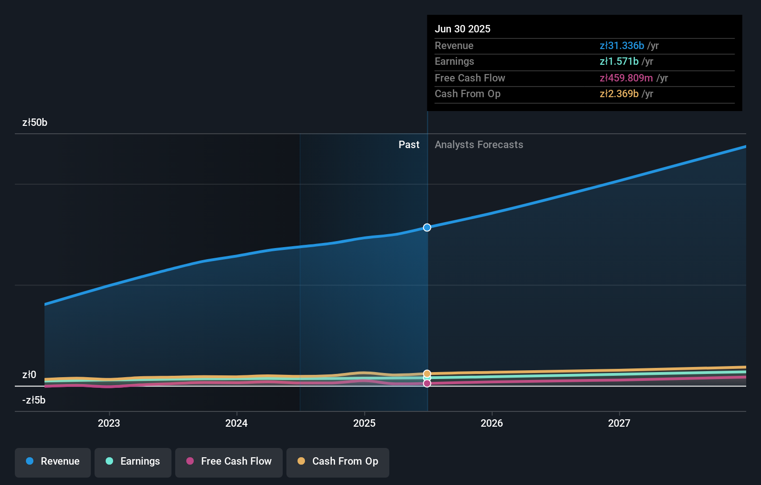Switch to Analysts Forecasts section
This screenshot has width=761, height=485.
pyautogui.click(x=479, y=144)
